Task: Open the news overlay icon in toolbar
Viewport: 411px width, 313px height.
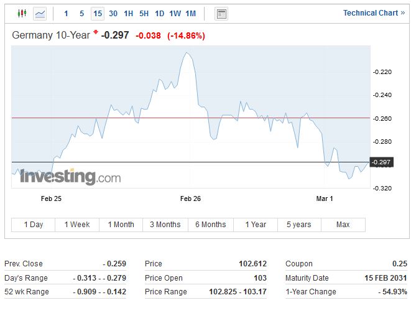Action: click(x=221, y=14)
